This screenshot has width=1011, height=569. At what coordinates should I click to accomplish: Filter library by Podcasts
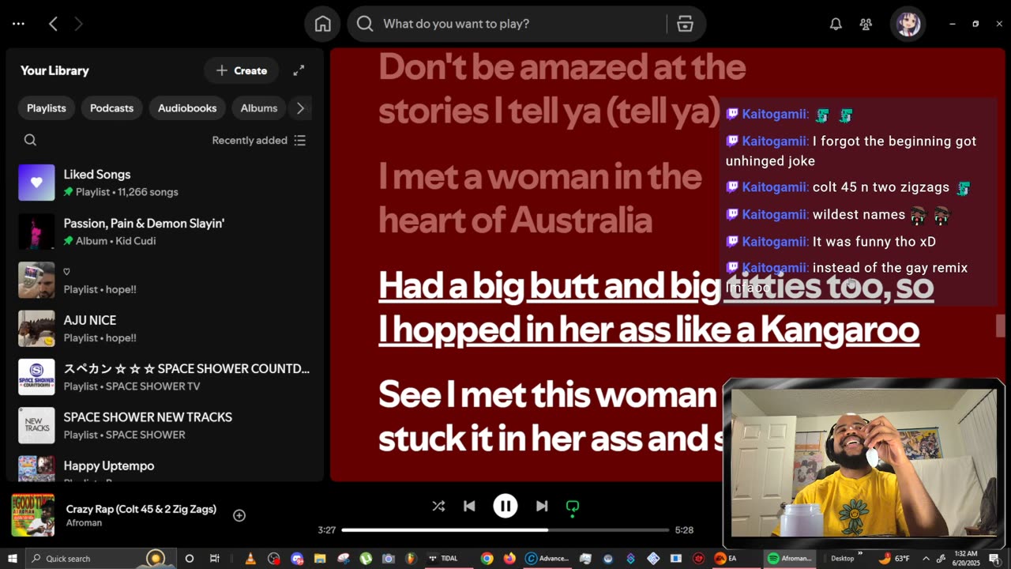pos(111,108)
